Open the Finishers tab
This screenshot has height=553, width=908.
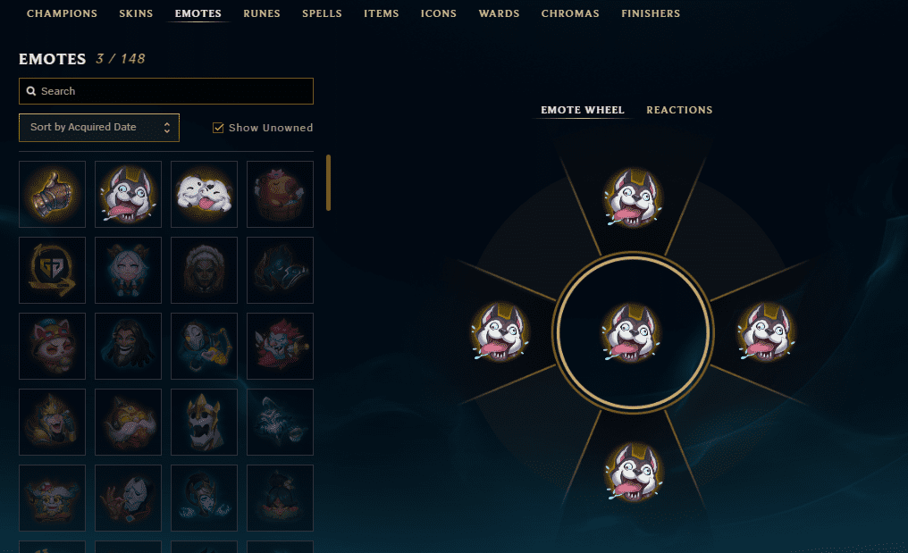[x=651, y=13]
